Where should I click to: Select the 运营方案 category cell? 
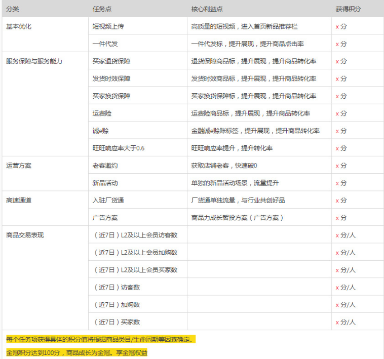pos(19,166)
